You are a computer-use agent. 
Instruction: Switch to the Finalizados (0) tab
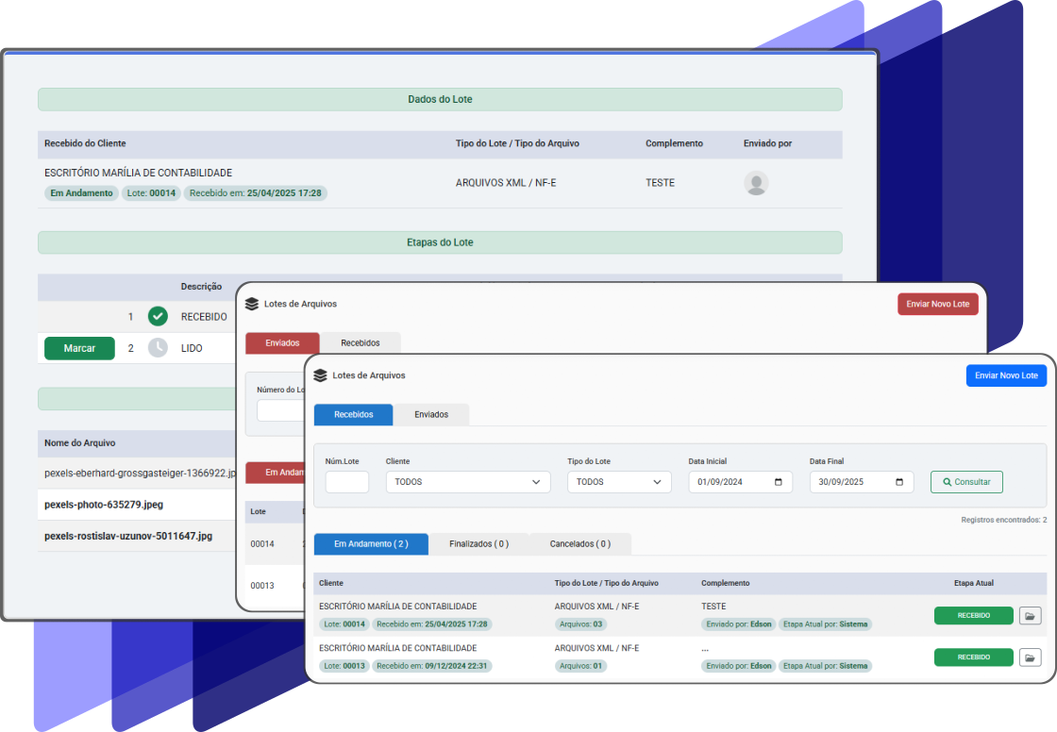click(x=478, y=544)
